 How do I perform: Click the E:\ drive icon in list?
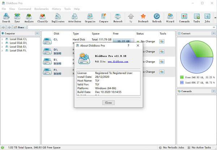[47, 62]
